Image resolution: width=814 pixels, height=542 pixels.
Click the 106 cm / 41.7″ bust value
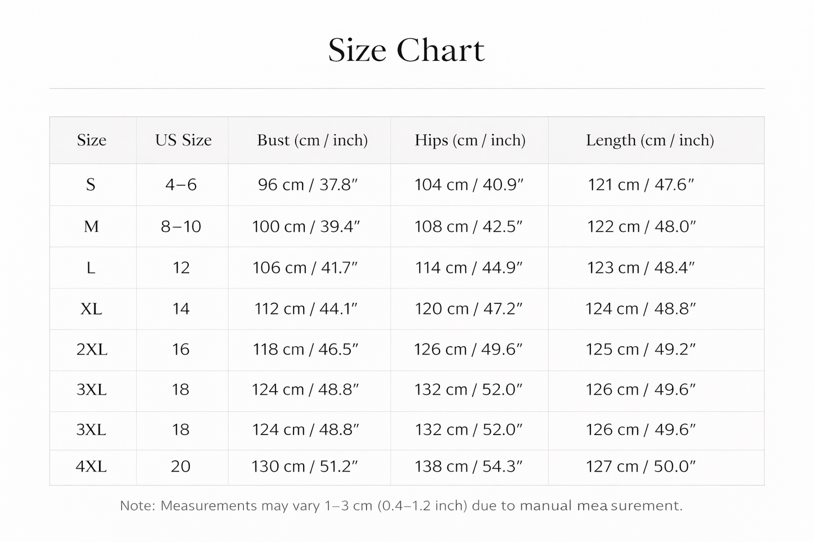(x=305, y=267)
